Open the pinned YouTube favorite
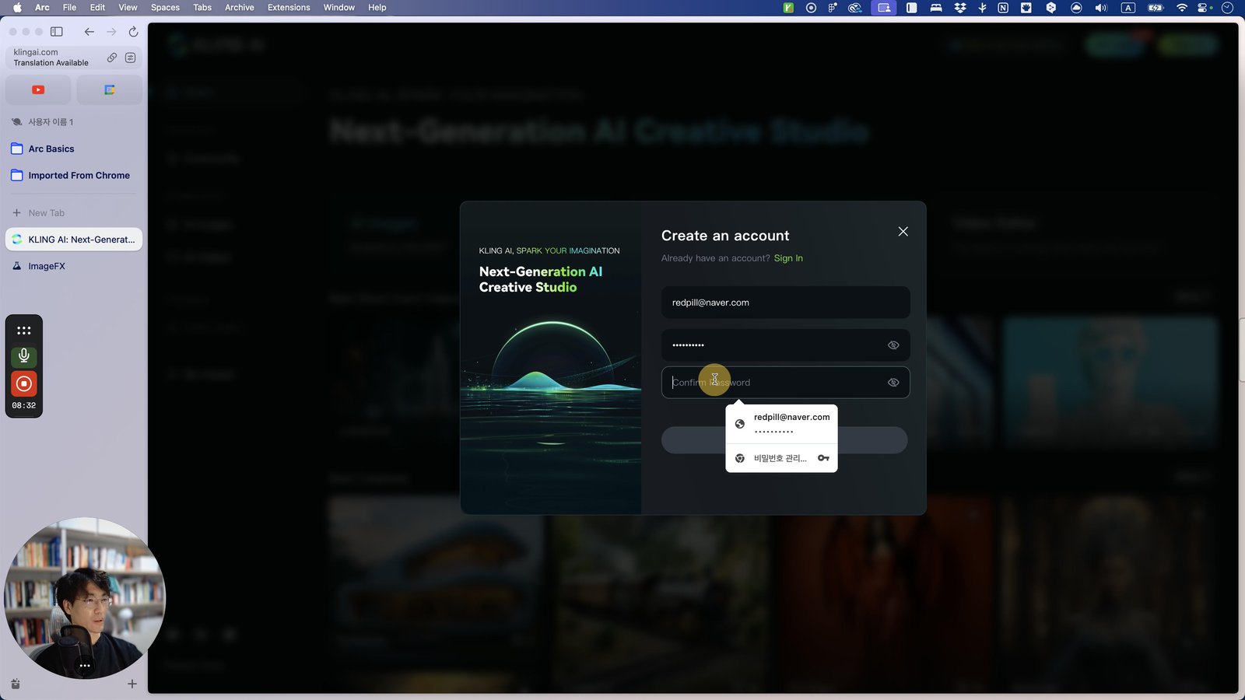Viewport: 1245px width, 700px height. (38, 90)
